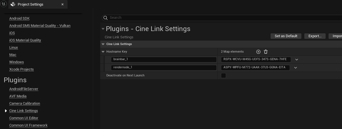Open Camera Calibration plugin settings
This screenshot has width=342, height=129.
[24, 104]
